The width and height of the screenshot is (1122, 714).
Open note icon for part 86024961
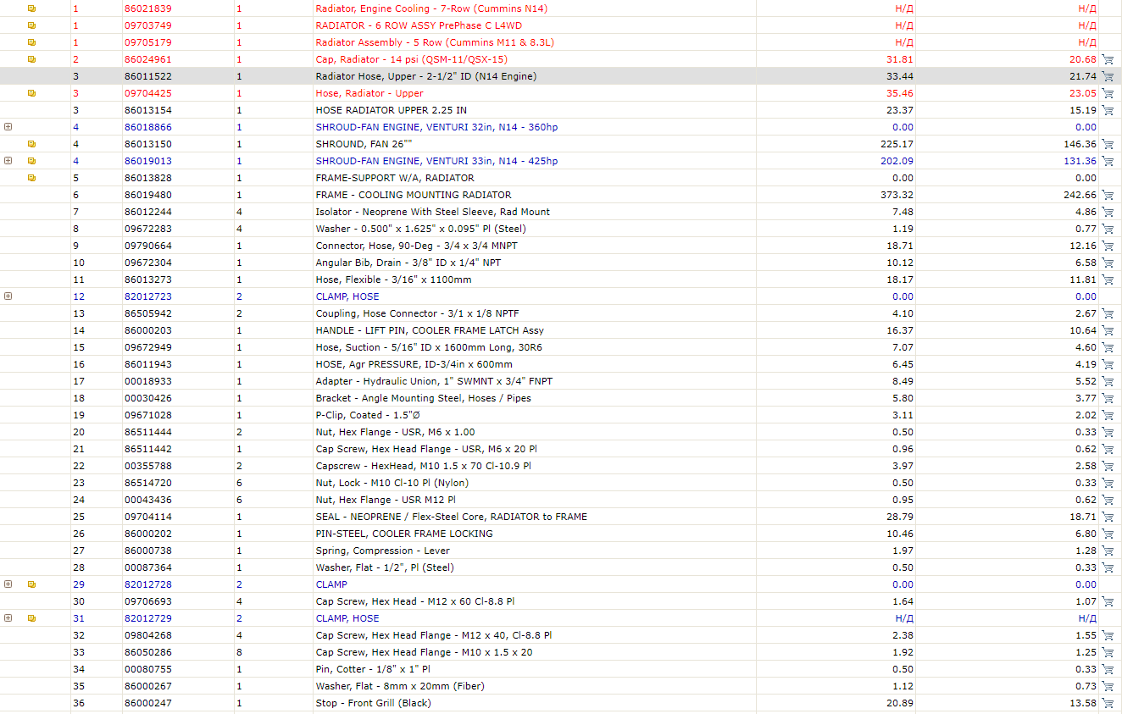click(32, 59)
